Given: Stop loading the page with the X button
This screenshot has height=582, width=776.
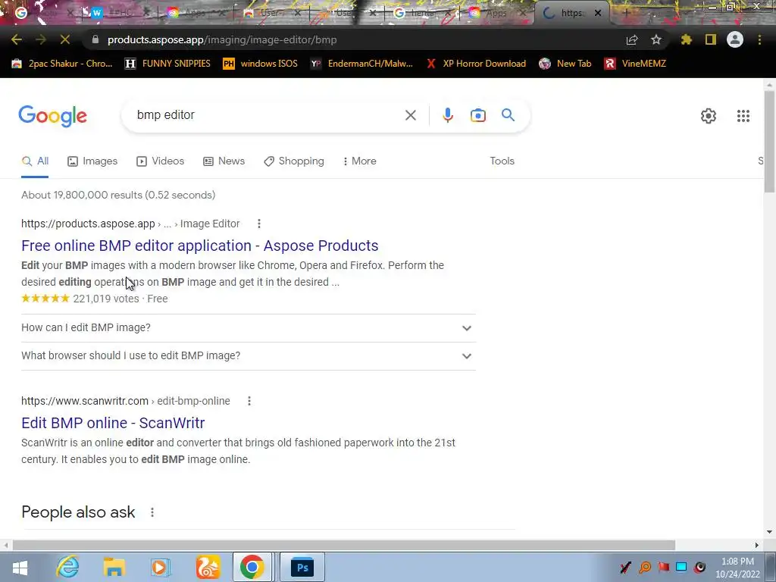Looking at the screenshot, I should [x=65, y=39].
